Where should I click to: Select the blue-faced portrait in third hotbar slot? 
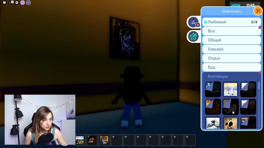[x=104, y=140]
